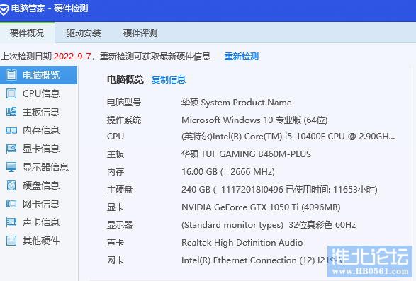Click the truncated CPU value text i5-10400F

(305, 137)
